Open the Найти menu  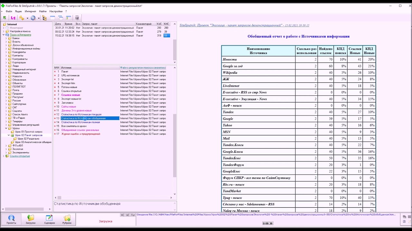[x=43, y=11]
